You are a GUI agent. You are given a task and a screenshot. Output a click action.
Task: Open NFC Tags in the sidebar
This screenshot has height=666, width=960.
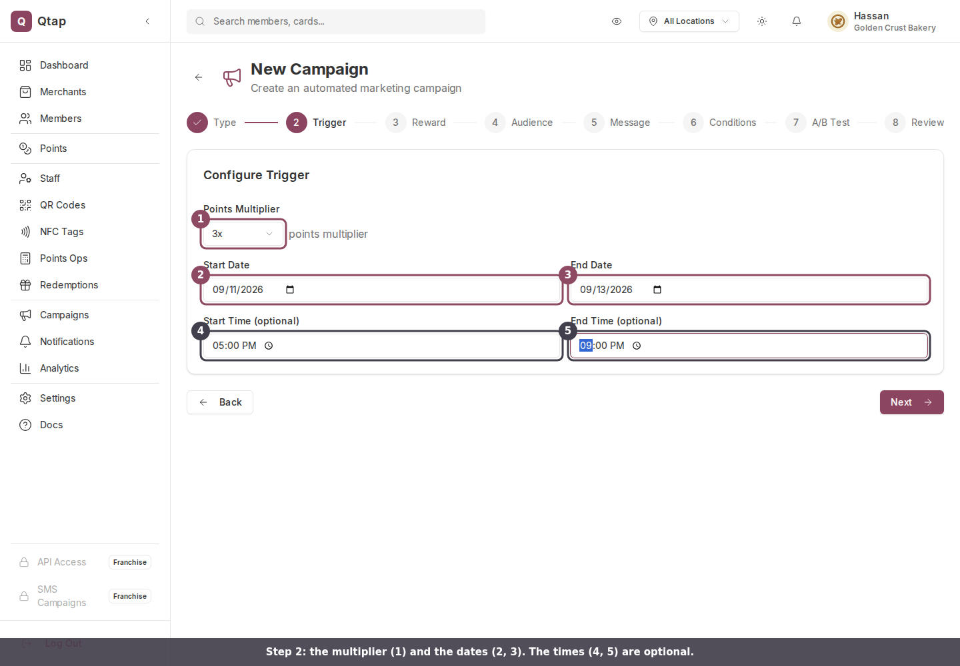pos(85,232)
